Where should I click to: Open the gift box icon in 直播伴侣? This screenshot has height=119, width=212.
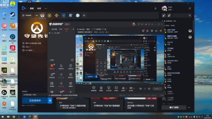[x=143, y=31]
